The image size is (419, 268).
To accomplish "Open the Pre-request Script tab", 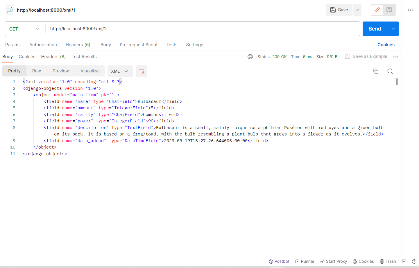I will pyautogui.click(x=139, y=45).
